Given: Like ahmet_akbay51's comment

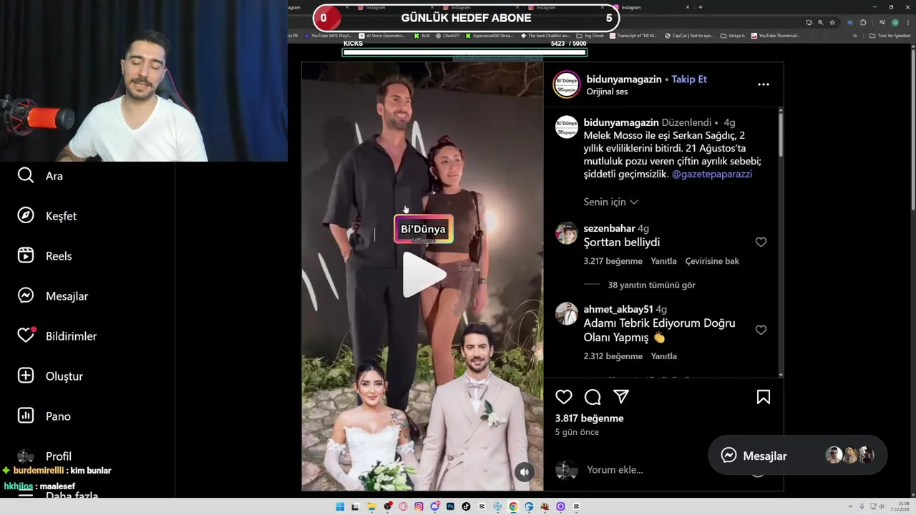Looking at the screenshot, I should point(761,330).
